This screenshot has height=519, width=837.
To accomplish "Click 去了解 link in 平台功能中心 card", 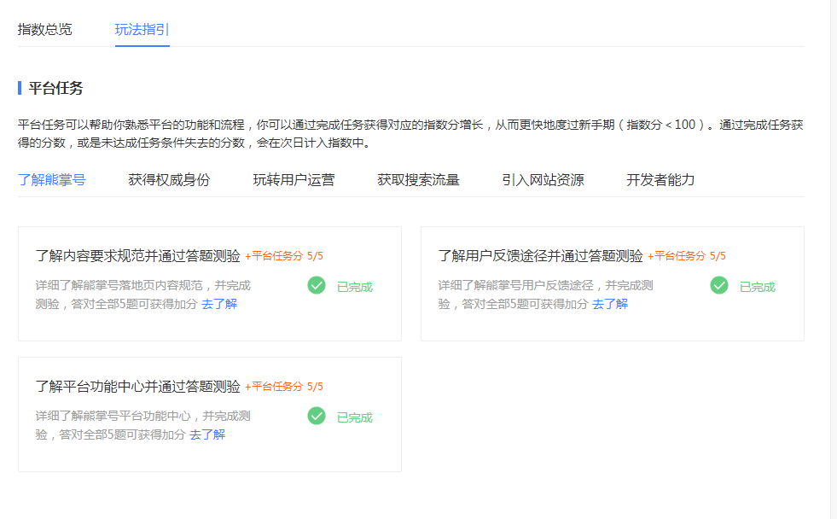I will click(x=207, y=434).
